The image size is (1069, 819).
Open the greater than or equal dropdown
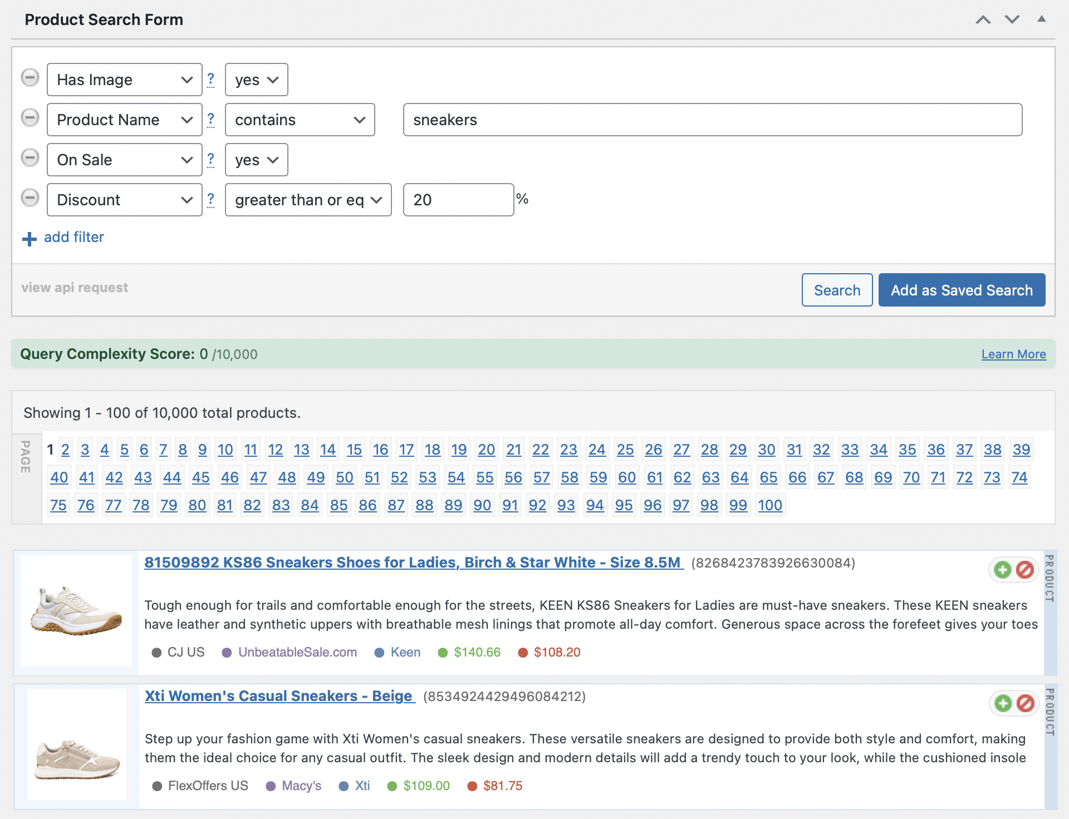[x=308, y=200]
